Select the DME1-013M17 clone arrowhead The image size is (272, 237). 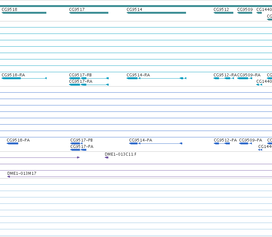coord(9,177)
